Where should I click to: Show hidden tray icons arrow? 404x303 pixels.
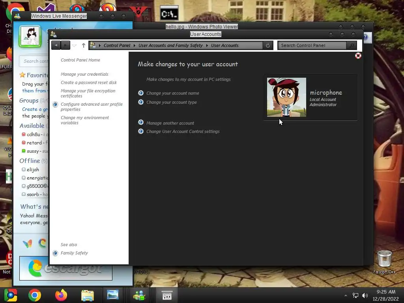coord(346,296)
